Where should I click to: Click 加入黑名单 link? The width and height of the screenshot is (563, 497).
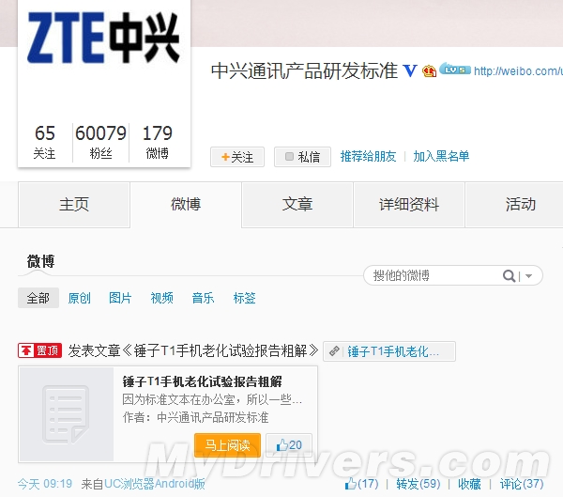click(x=441, y=156)
